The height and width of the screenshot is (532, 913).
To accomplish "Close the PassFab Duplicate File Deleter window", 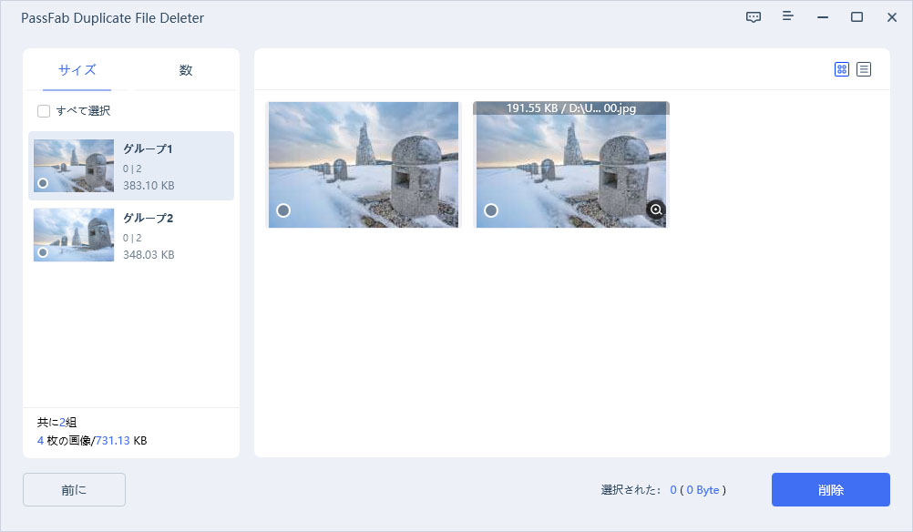I will [891, 17].
